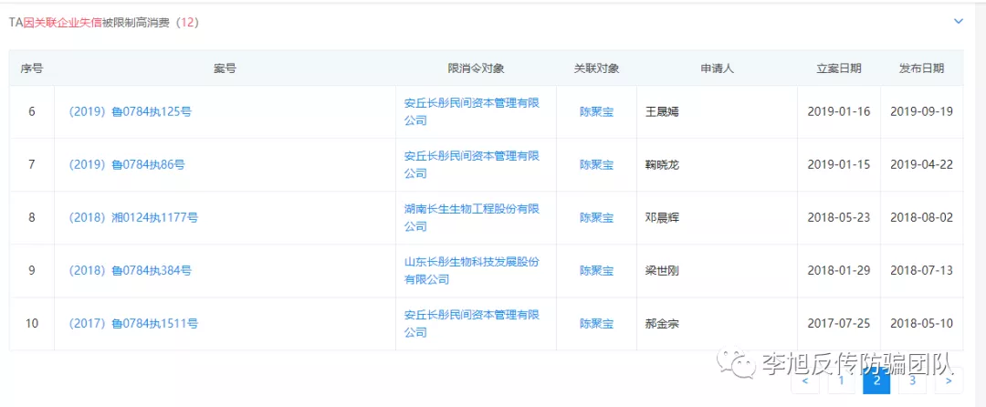Open 山东长彤生物科技发展股份有限公司 company link

[472, 271]
